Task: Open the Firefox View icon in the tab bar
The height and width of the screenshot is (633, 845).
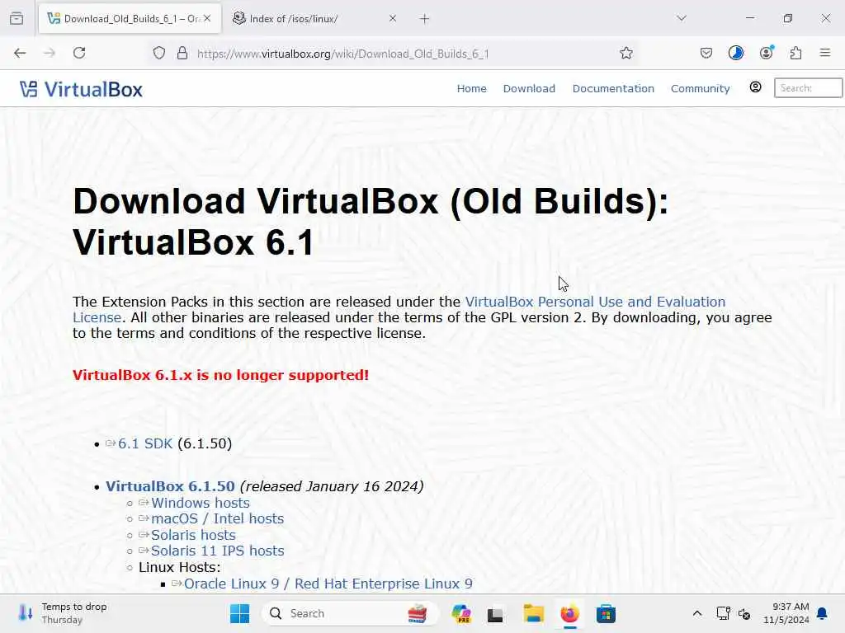Action: pos(17,19)
